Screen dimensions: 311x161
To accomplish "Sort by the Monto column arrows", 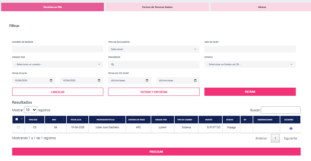I will (219, 119).
